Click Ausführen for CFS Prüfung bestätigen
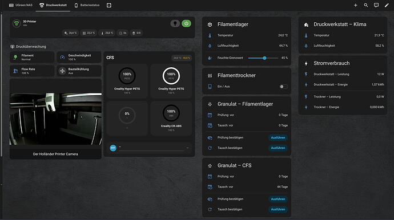This screenshot has width=394, height=220. pyautogui.click(x=278, y=199)
